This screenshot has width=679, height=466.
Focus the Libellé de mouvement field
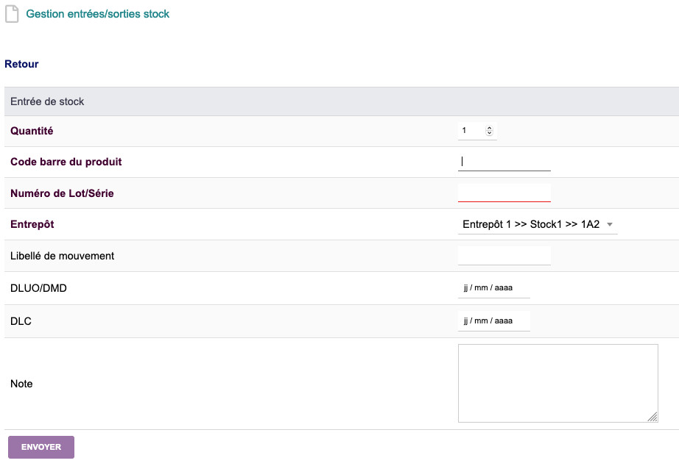504,255
